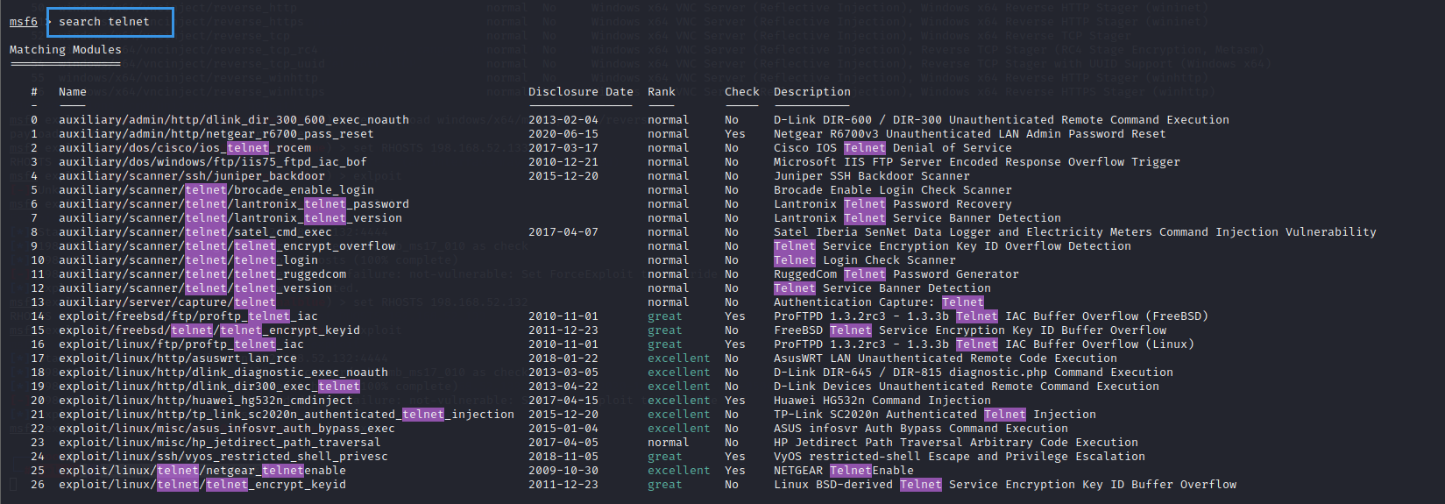This screenshot has height=504, width=1445.
Task: Select module exploit/freebsd/telnet/telnet_encrypt_keyid
Action: [209, 330]
